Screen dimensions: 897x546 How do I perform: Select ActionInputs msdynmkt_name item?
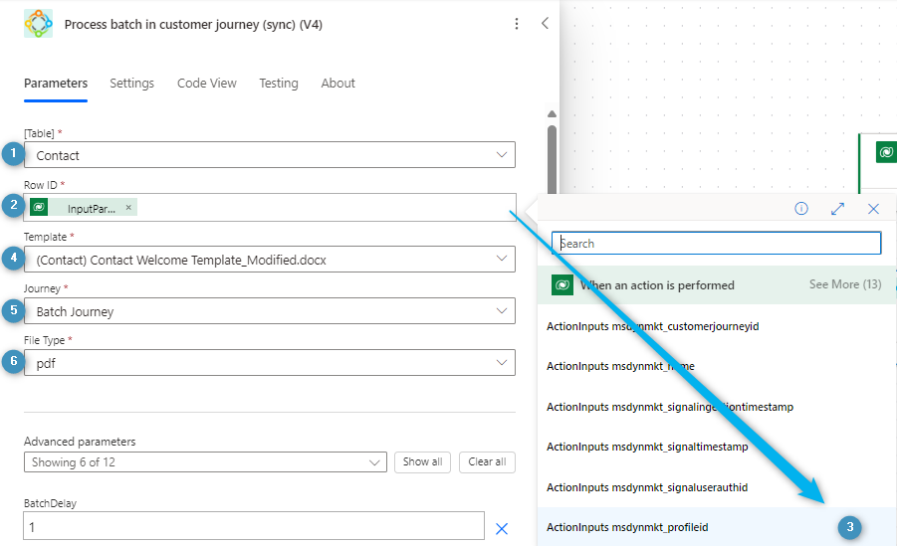[x=620, y=366]
